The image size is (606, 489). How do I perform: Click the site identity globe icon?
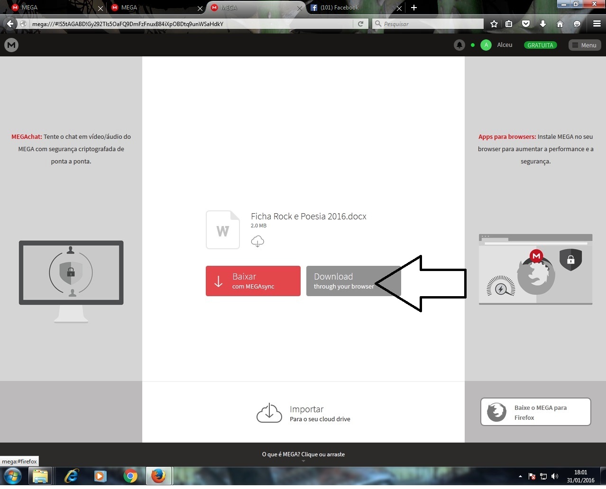[23, 24]
